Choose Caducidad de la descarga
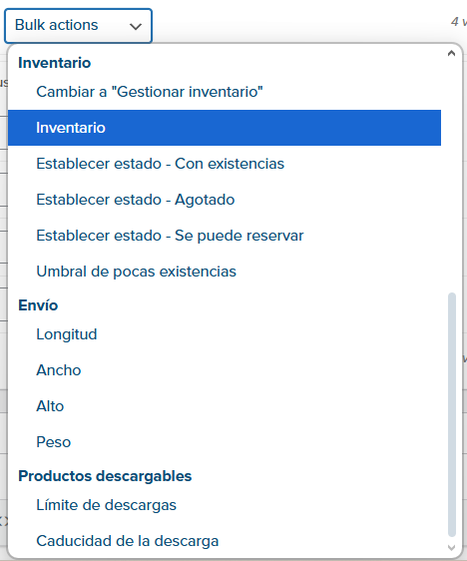 point(225,541)
